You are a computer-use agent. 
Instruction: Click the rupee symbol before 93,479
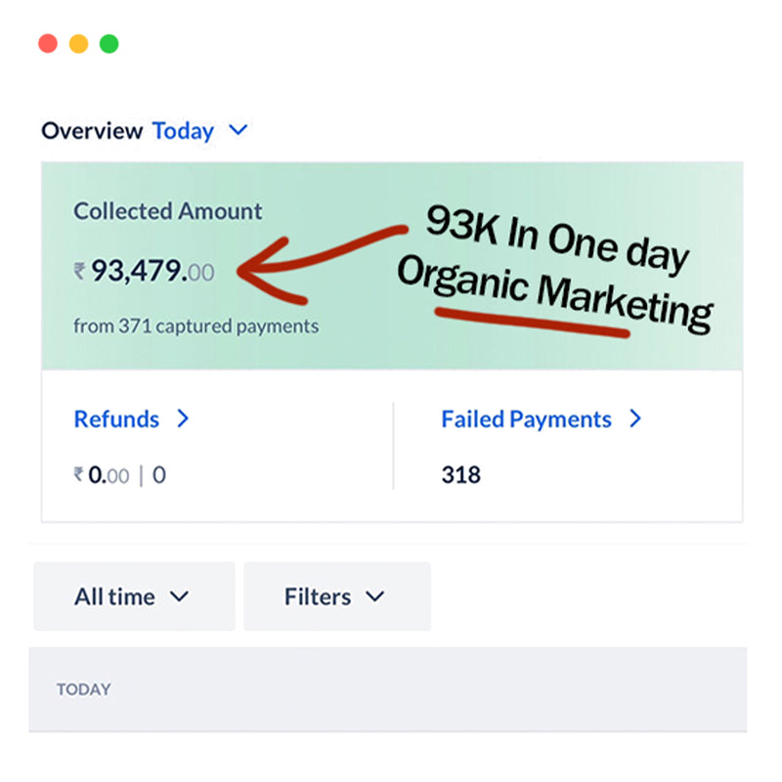[79, 273]
